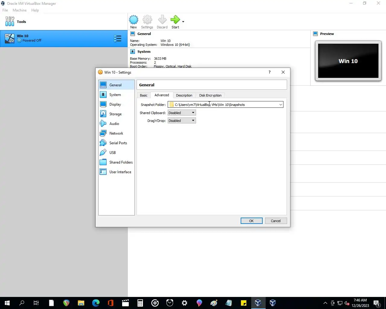Open Audio category in settings sidebar
386x309 pixels.
[116, 123]
